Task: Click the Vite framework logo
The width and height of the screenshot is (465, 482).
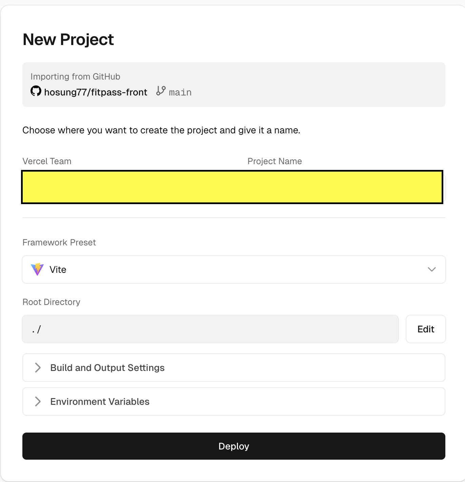Action: pyautogui.click(x=37, y=269)
